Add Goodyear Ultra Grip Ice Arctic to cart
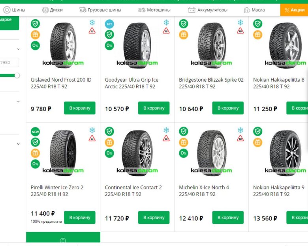The width and height of the screenshot is (308, 246). click(154, 108)
